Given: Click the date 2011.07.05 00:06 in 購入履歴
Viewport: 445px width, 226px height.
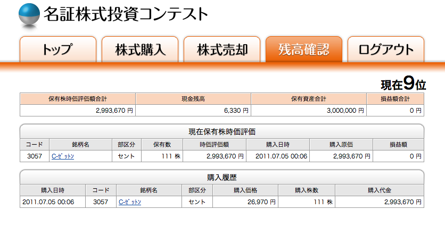Looking at the screenshot, I should (x=48, y=202).
